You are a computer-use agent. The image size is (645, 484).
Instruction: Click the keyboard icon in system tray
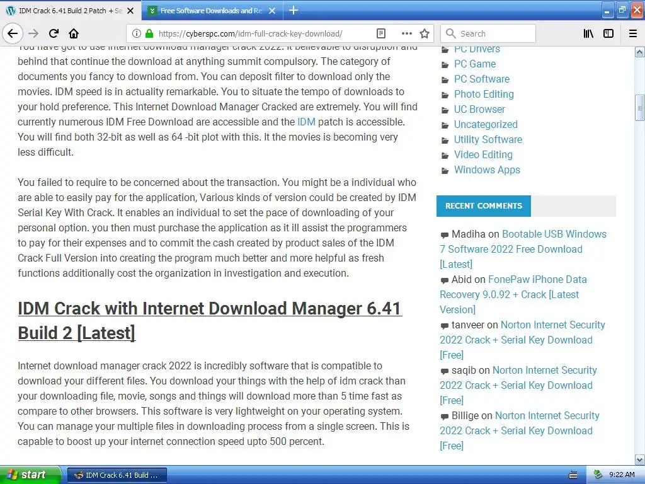coord(573,475)
